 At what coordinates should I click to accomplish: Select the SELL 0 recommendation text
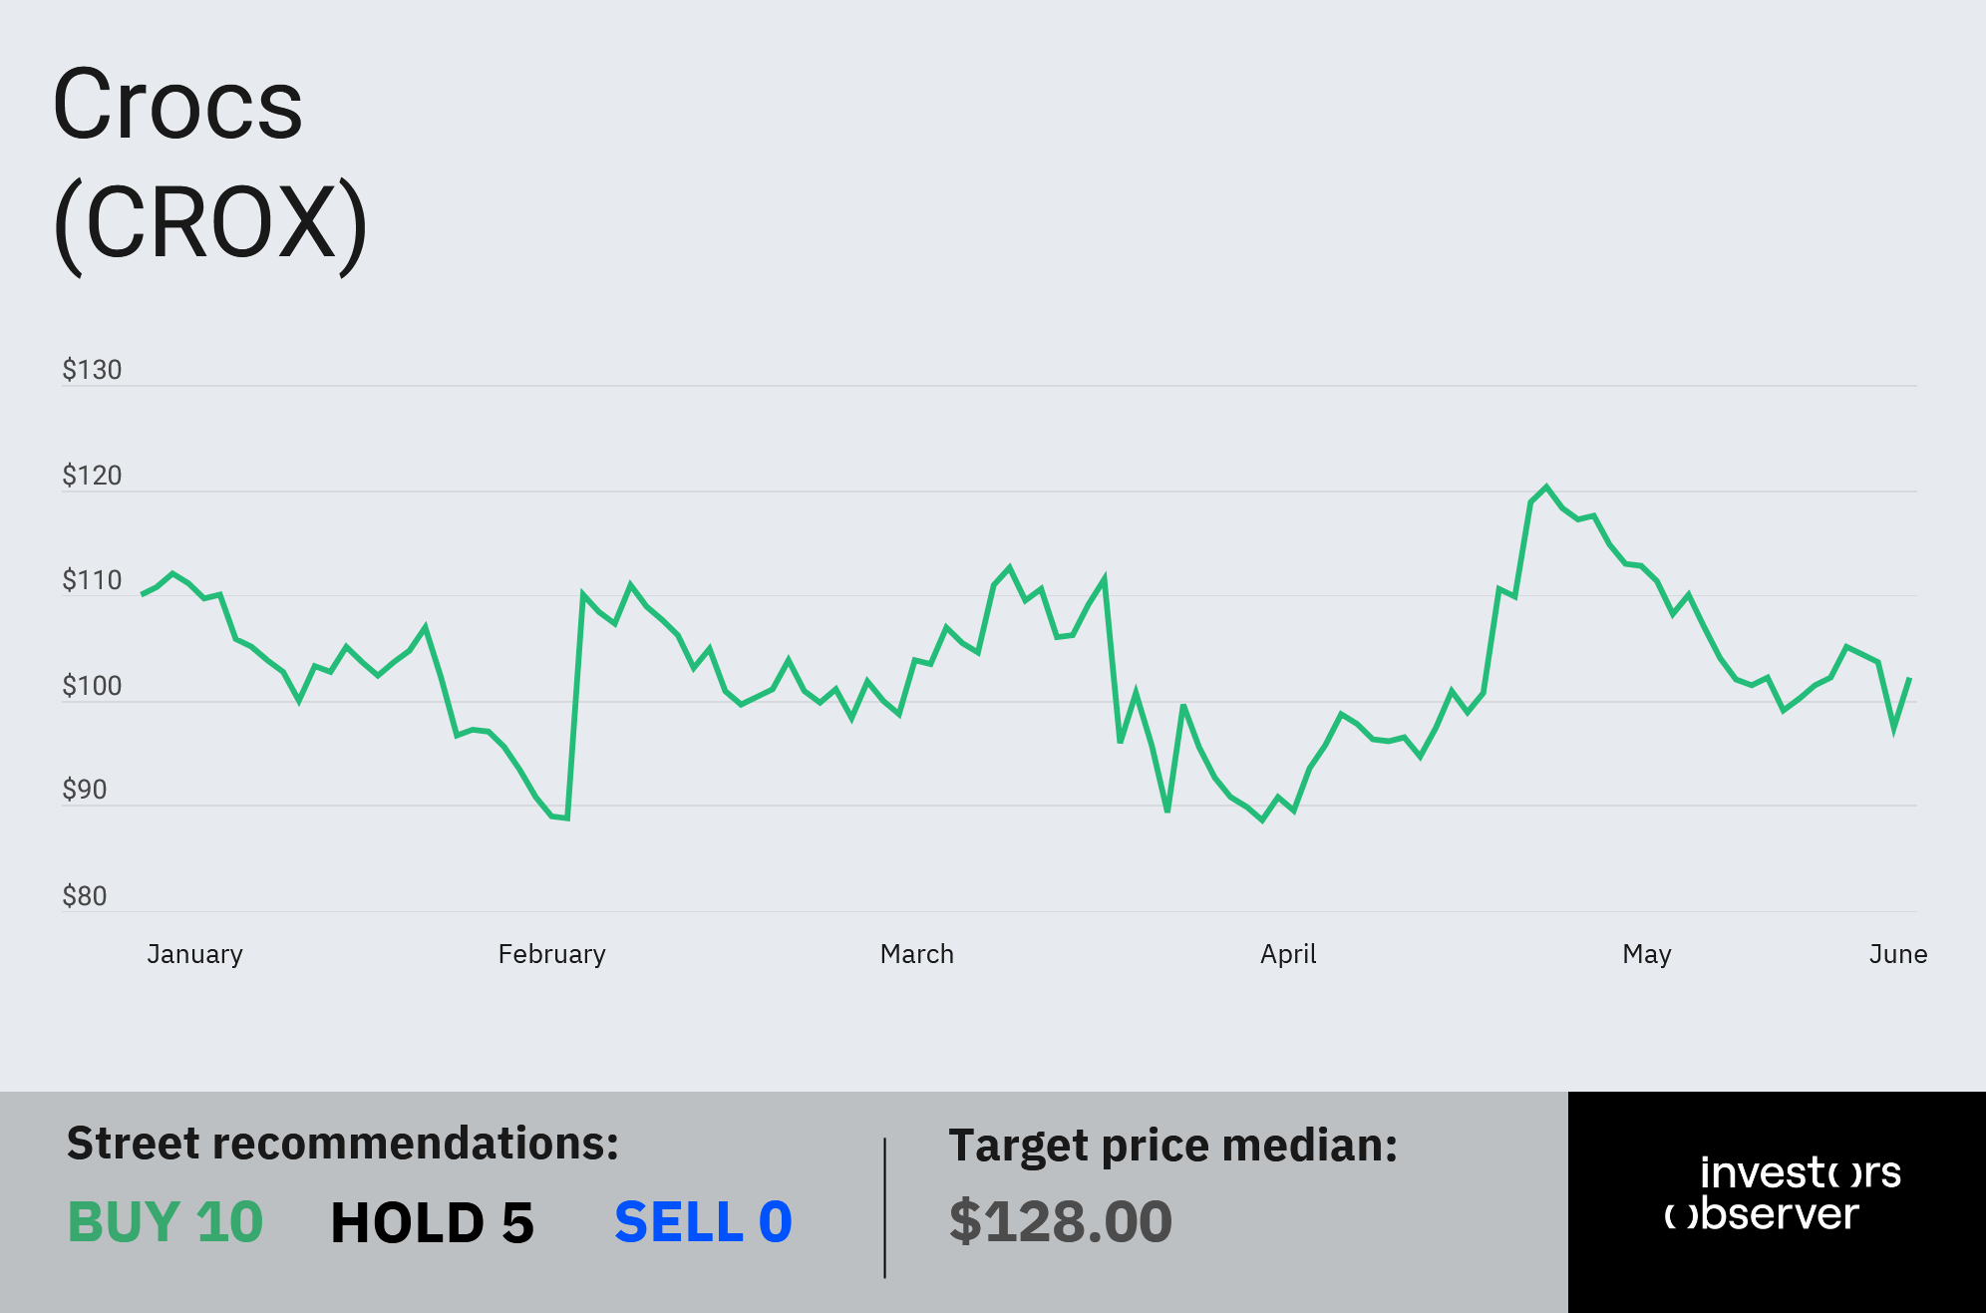[x=703, y=1221]
